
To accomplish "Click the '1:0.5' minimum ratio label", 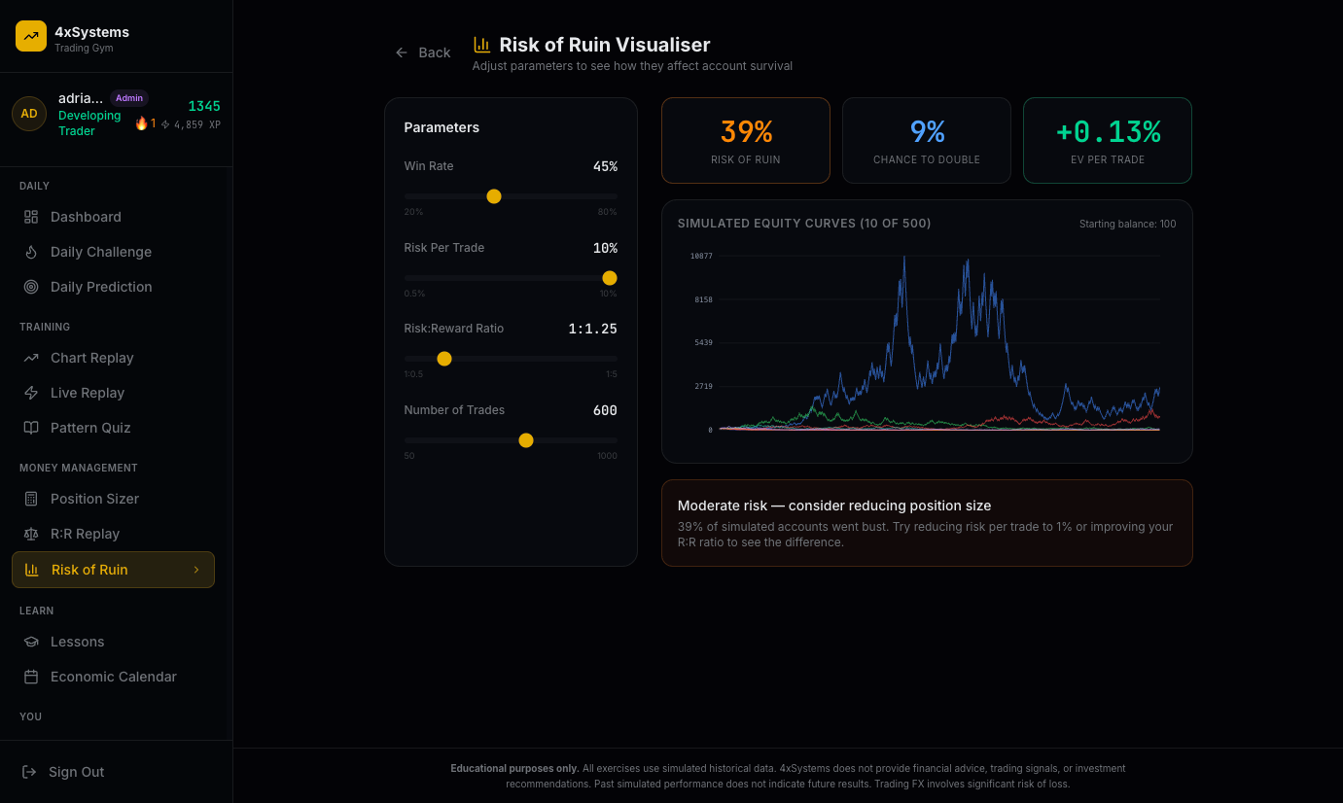I will pos(414,374).
